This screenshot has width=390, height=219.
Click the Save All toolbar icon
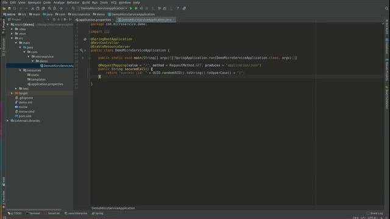[x=10, y=9]
